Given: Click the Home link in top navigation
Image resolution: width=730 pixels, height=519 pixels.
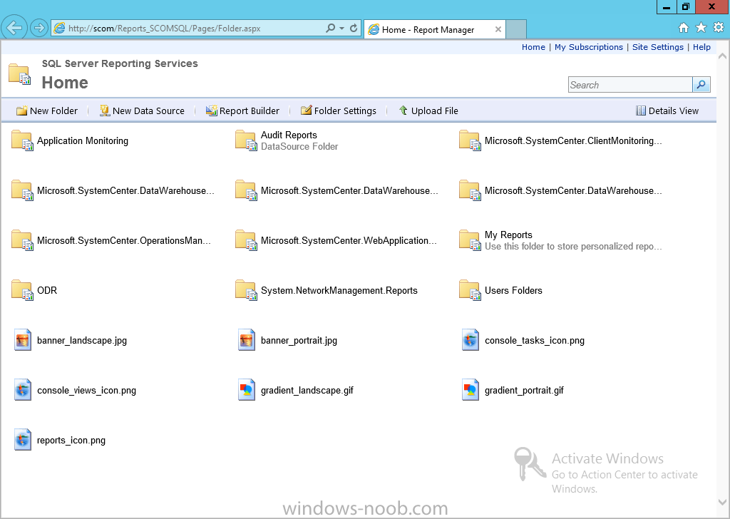Looking at the screenshot, I should click(x=533, y=47).
